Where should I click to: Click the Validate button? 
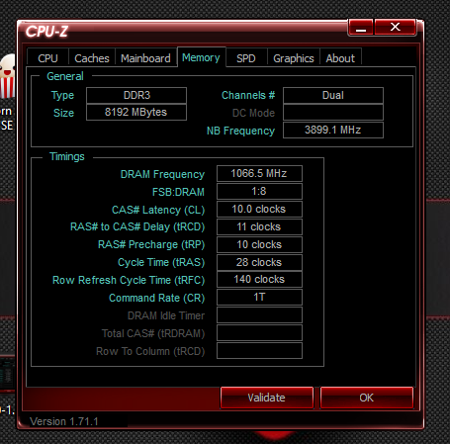266,398
